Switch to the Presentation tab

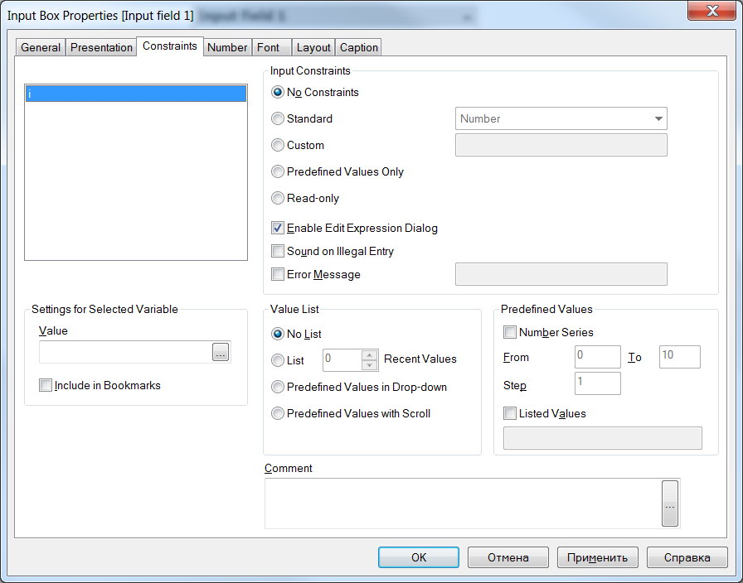[101, 47]
